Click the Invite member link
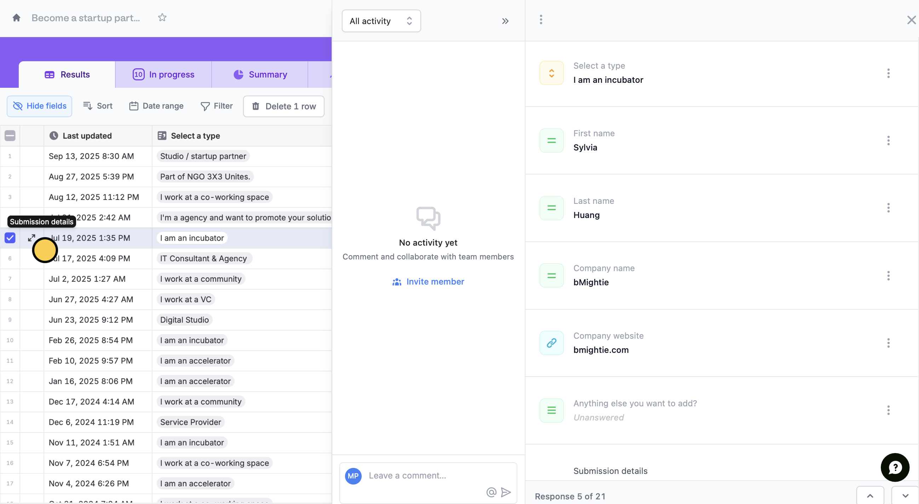 coord(428,282)
